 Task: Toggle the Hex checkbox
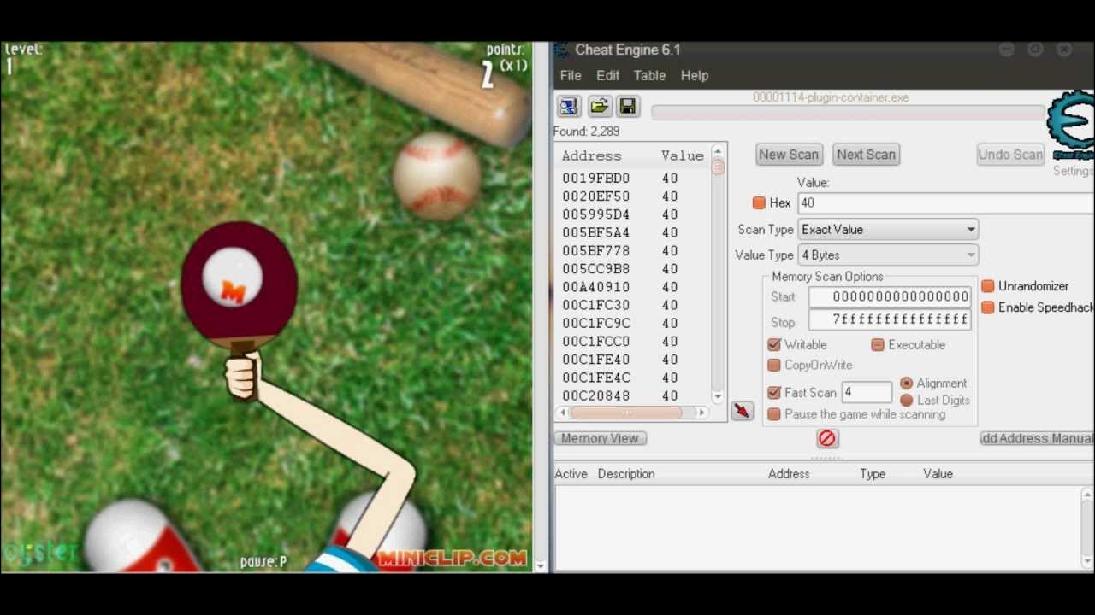pyautogui.click(x=759, y=202)
